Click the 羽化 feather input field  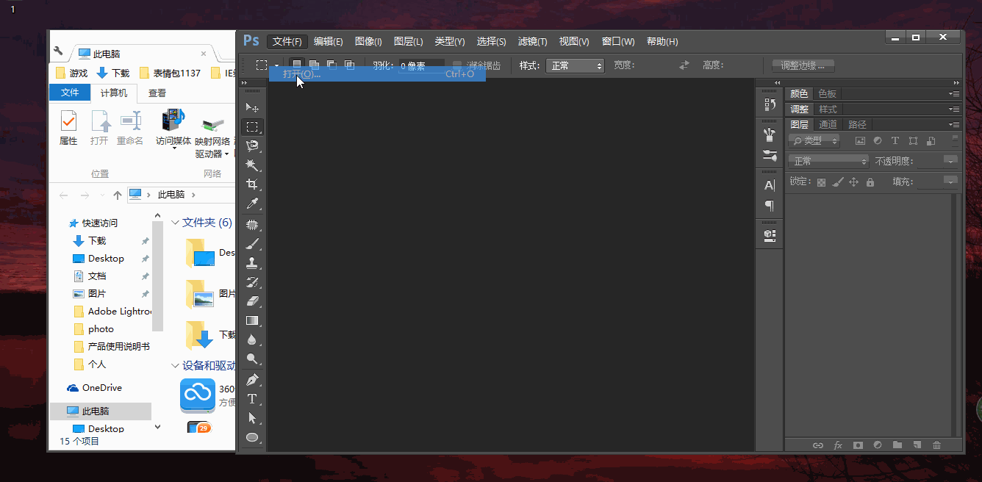tap(421, 65)
